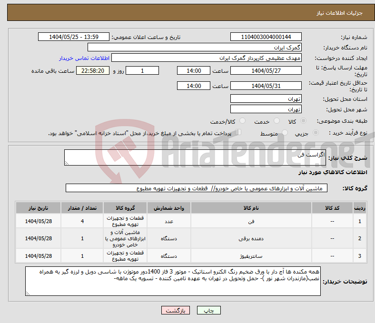375x323 pixels.
Task: Click the quantity cell 4 in the فن row
Action: [82, 221]
